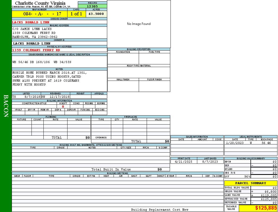This screenshot has height=212, width=278.
Task: Click the '1 of 1' card indicator
Action: 76,14
